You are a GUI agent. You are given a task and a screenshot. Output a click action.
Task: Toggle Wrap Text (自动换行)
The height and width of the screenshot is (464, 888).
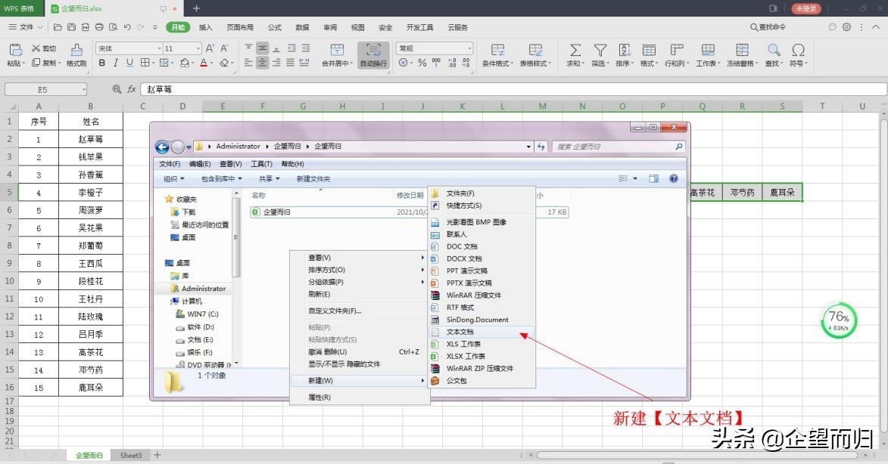coord(373,55)
